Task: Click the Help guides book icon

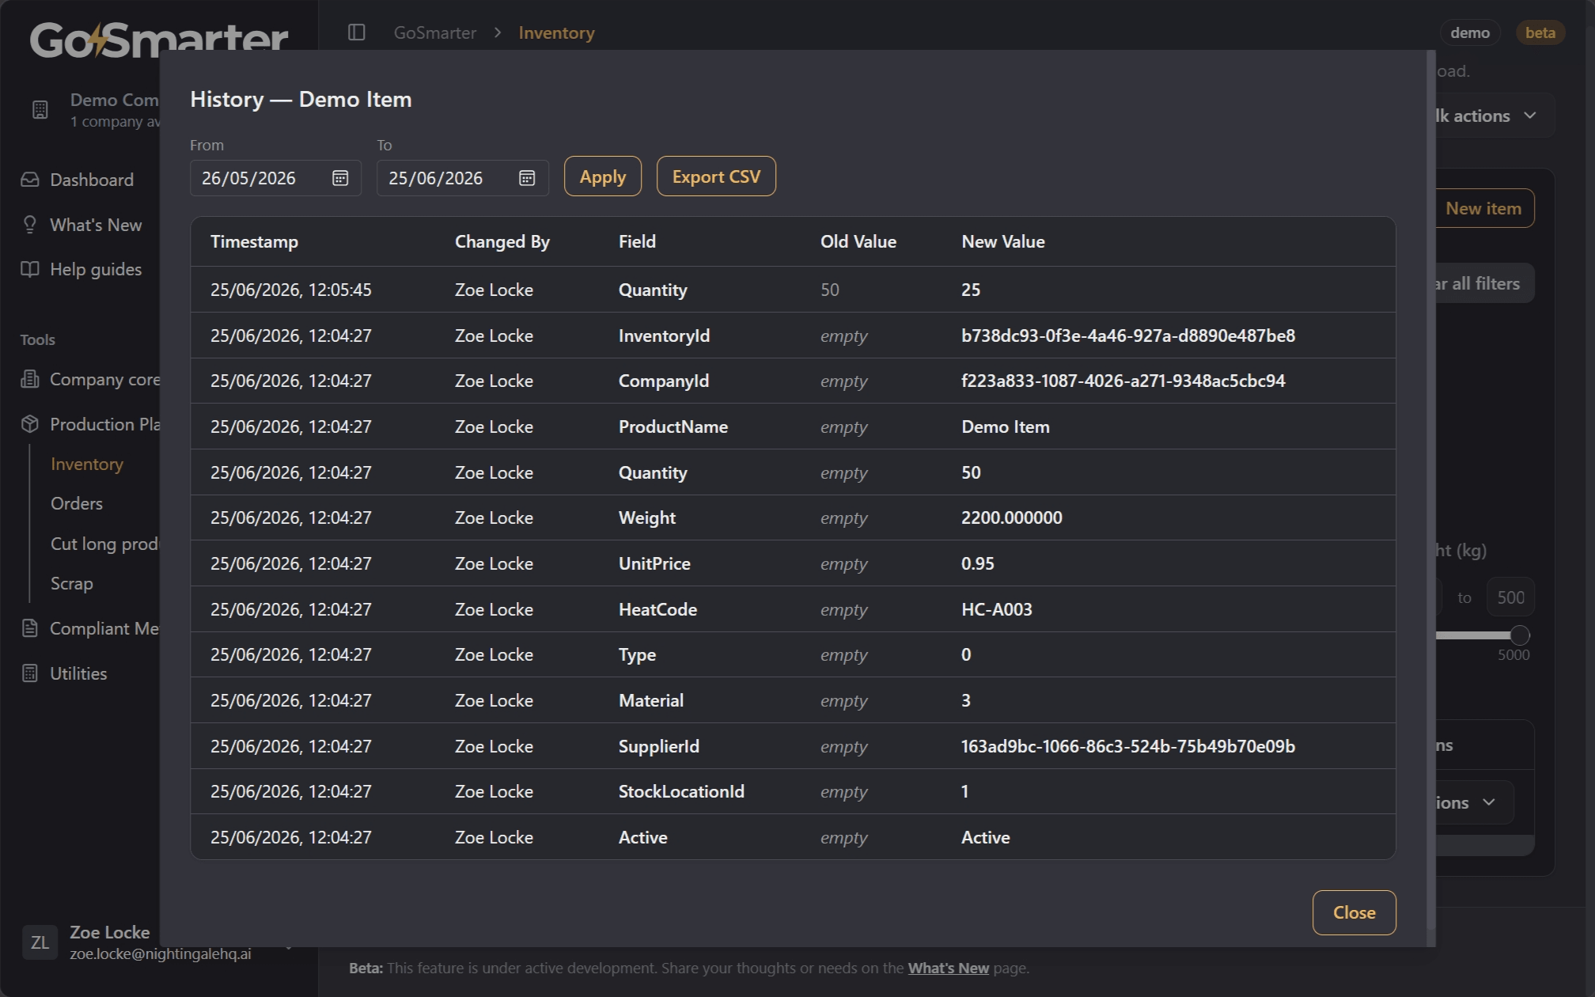Action: click(x=30, y=269)
